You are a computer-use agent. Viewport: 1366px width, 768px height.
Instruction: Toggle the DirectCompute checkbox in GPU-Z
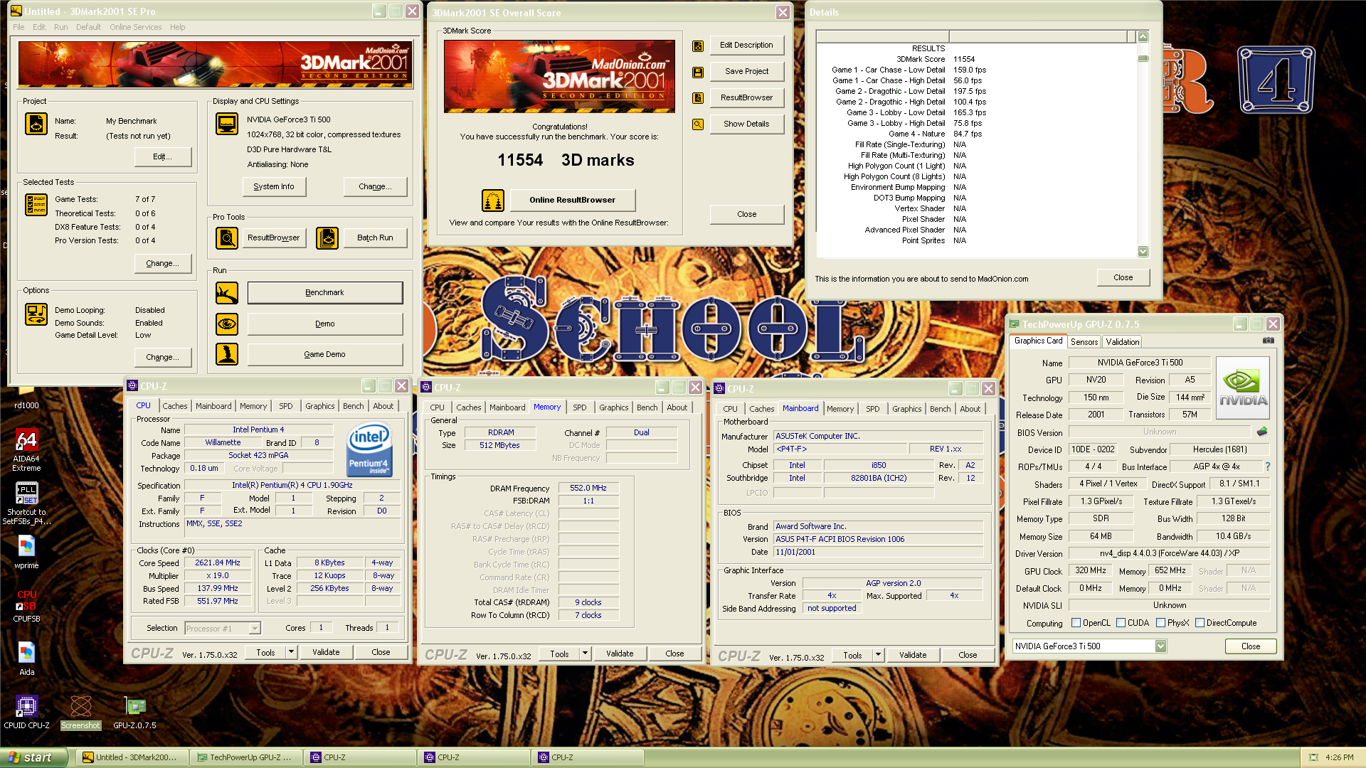[1200, 623]
